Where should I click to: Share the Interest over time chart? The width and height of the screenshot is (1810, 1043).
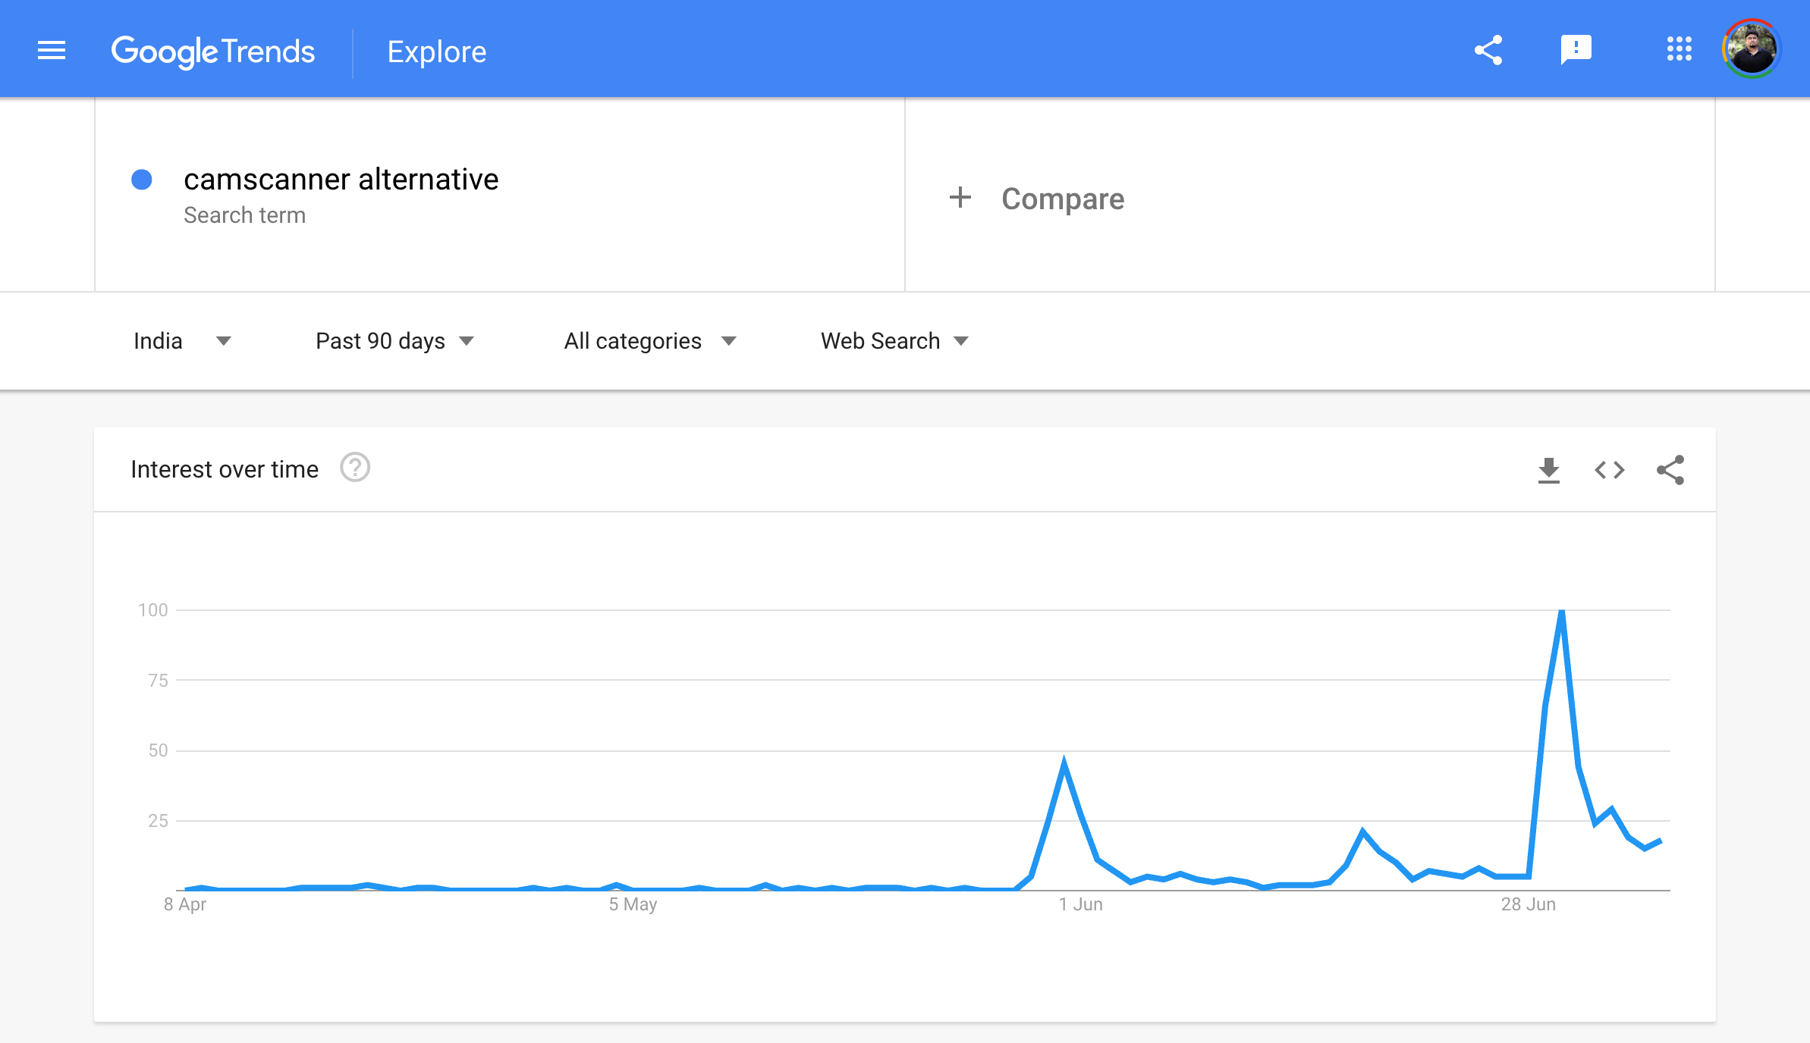click(1670, 470)
